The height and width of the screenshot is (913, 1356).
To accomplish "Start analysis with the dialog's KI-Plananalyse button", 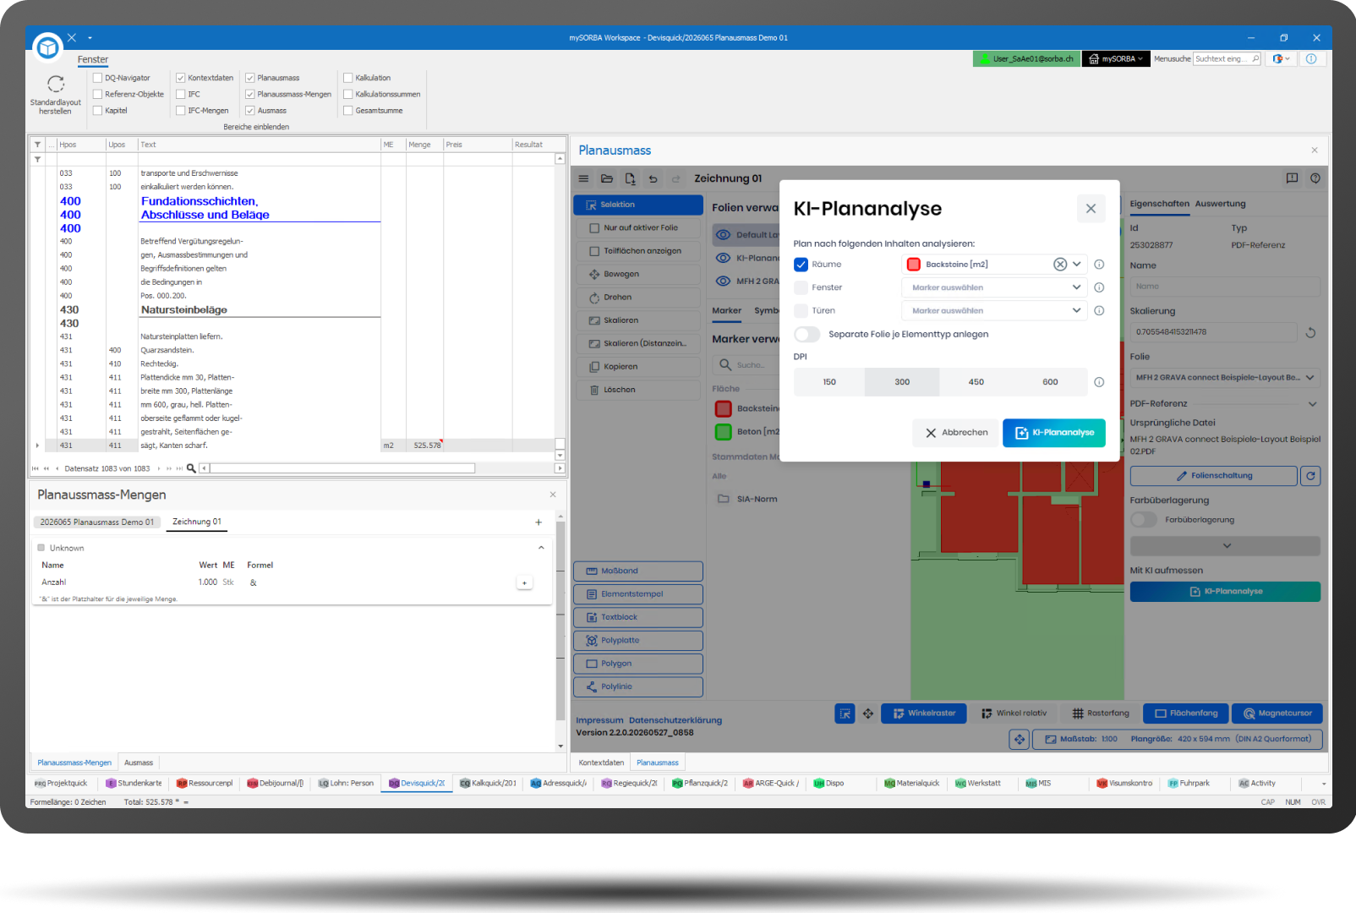I will pyautogui.click(x=1054, y=433).
